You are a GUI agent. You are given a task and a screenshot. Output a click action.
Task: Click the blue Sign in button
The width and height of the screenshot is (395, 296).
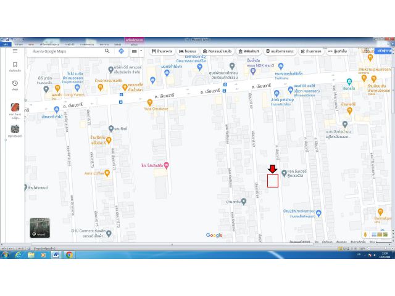(384, 51)
